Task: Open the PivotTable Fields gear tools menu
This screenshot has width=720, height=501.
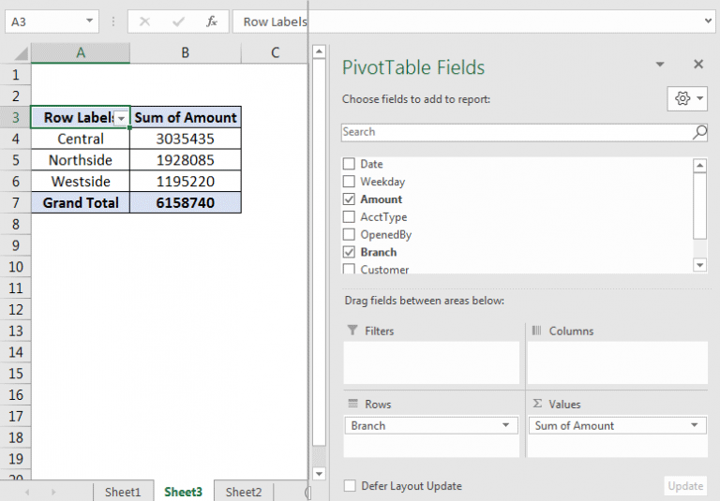Action: click(687, 98)
